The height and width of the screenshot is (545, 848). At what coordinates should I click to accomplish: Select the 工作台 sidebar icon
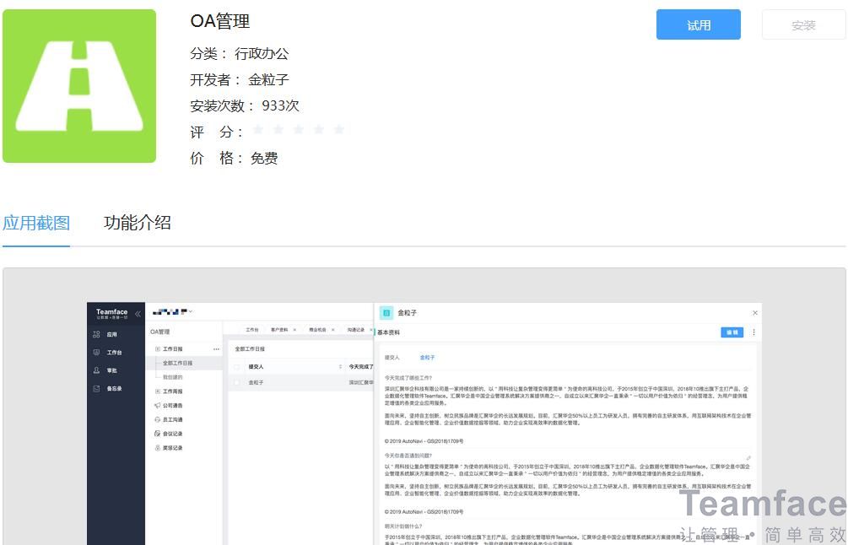pos(95,353)
